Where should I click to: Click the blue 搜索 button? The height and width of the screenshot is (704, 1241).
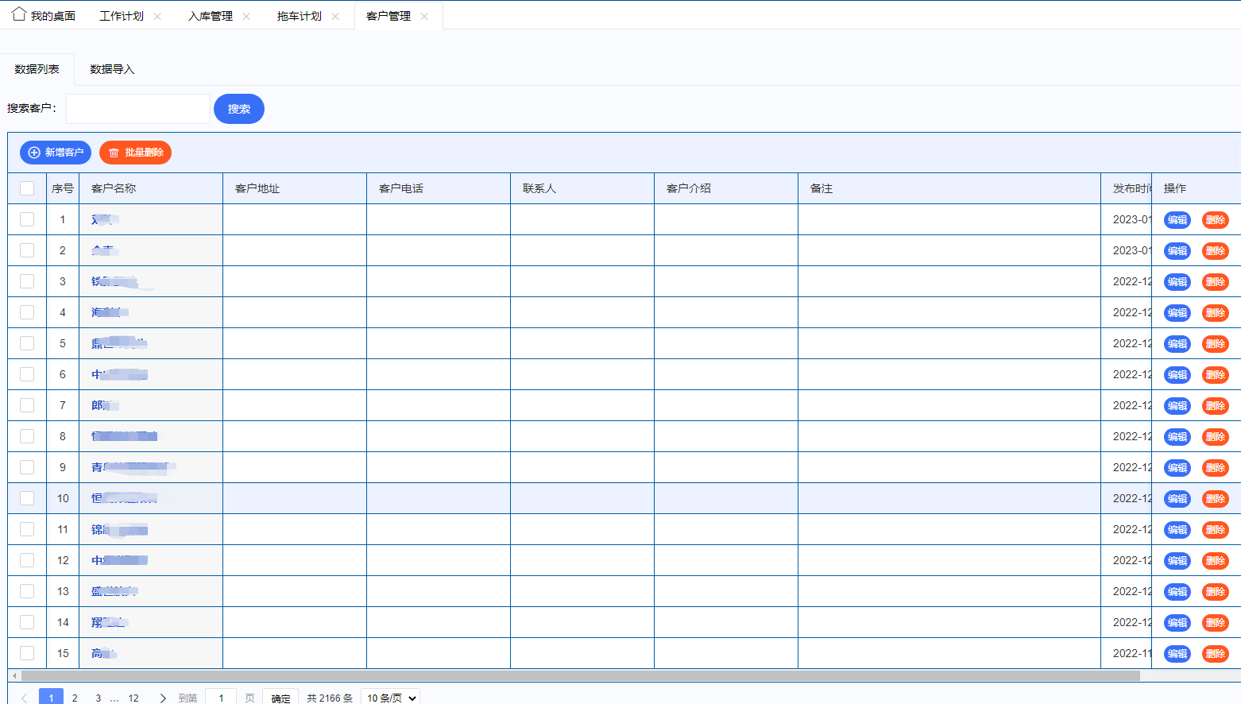tap(239, 109)
